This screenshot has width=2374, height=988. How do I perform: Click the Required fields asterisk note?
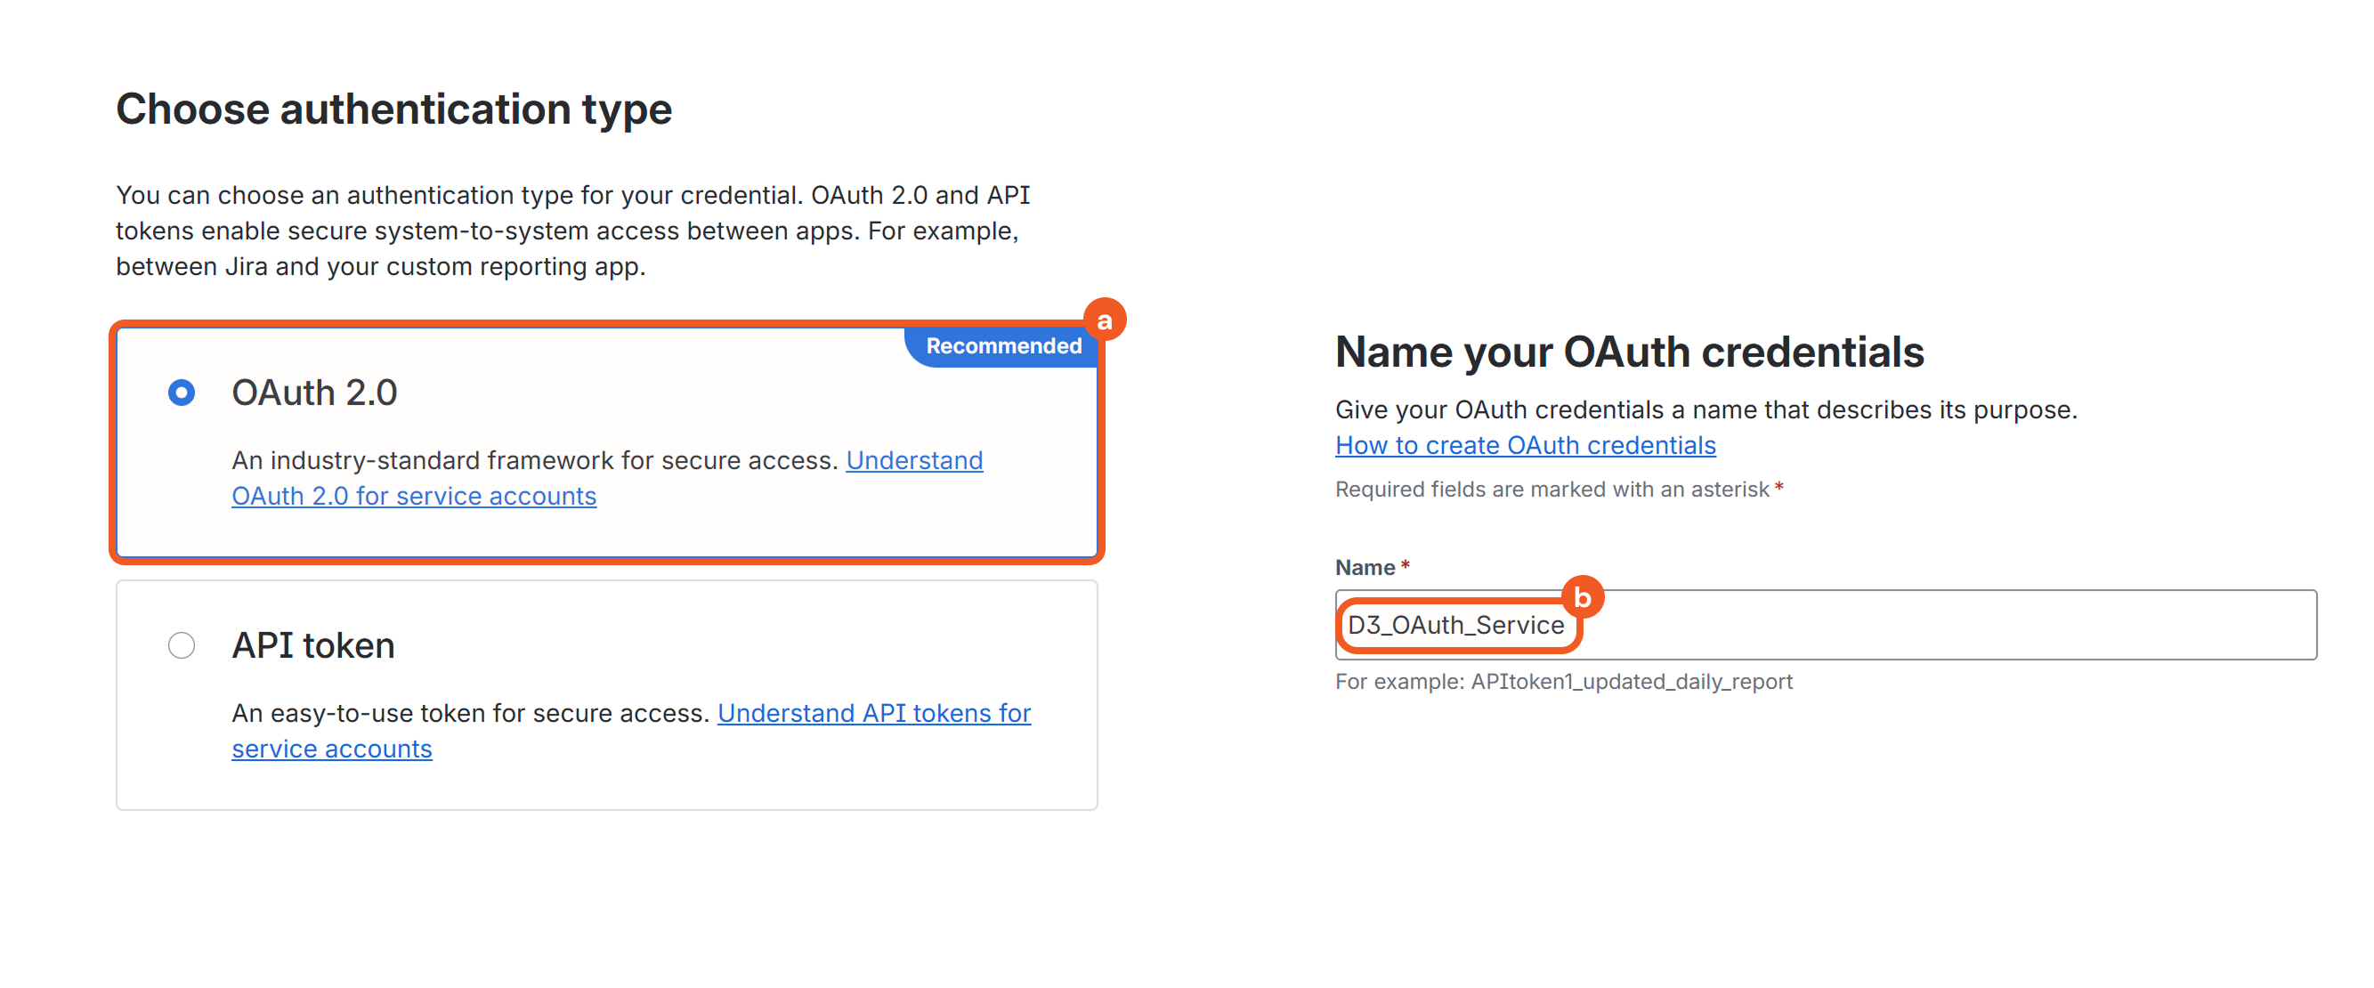tap(1552, 490)
